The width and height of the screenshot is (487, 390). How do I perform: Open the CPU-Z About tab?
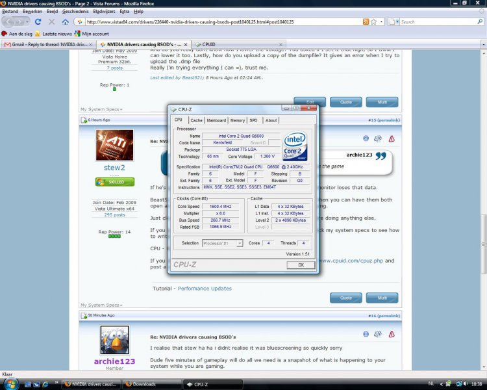pyautogui.click(x=271, y=120)
